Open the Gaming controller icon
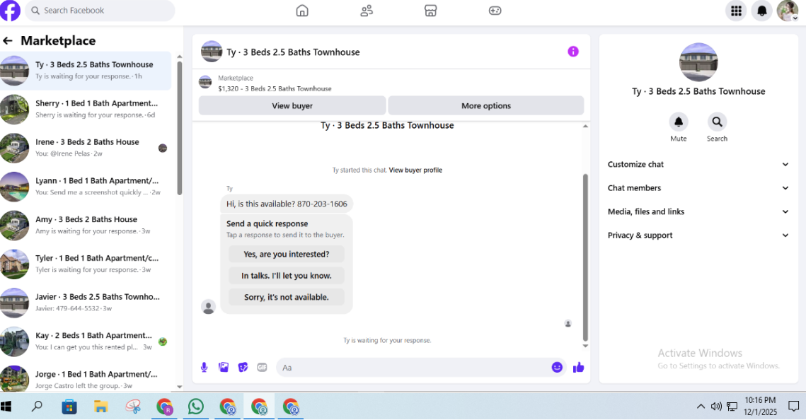 click(495, 11)
